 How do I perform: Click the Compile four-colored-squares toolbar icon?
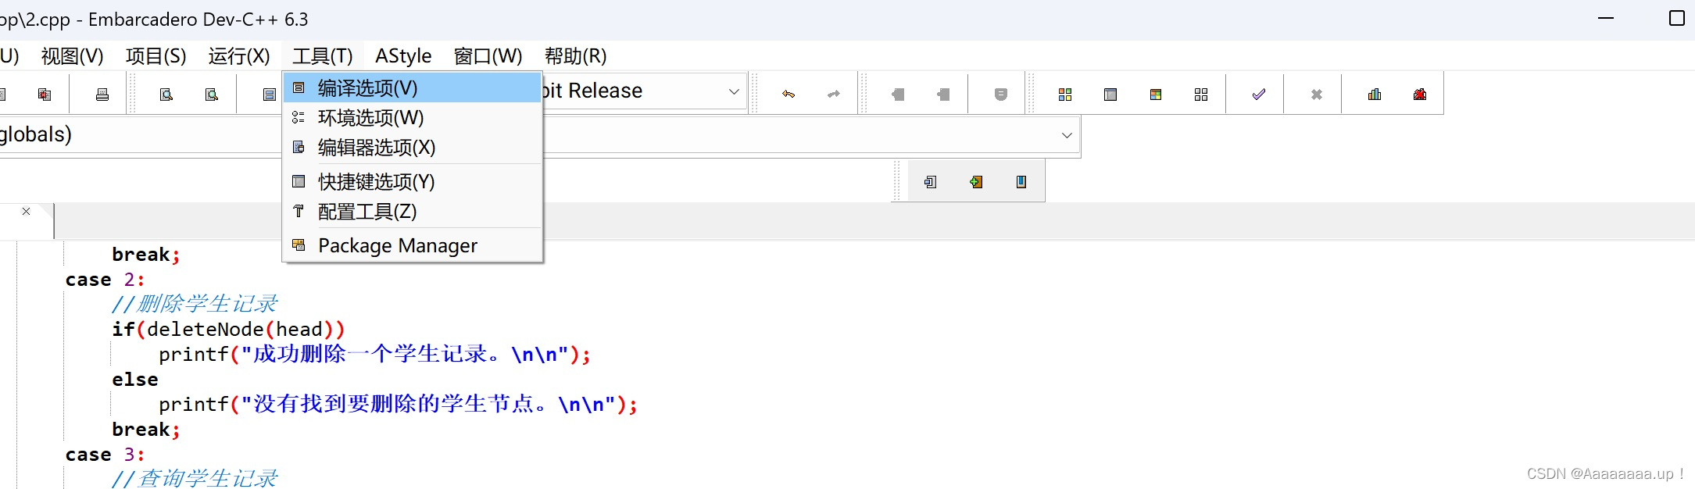coord(1065,95)
